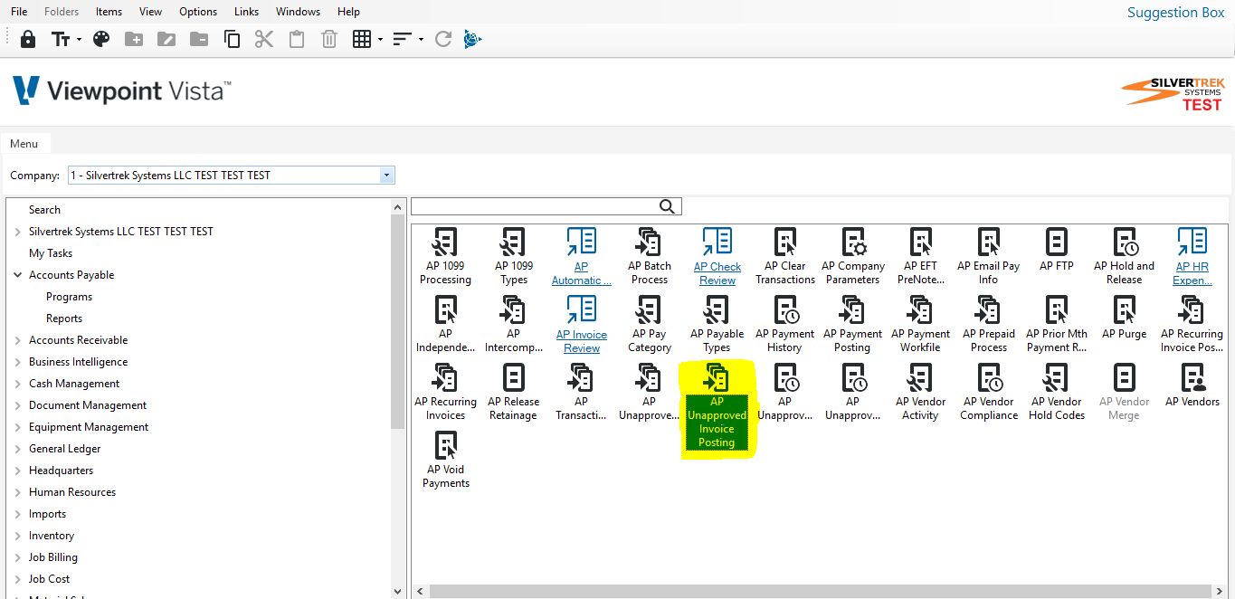Open AP Release Retainage

tap(513, 393)
